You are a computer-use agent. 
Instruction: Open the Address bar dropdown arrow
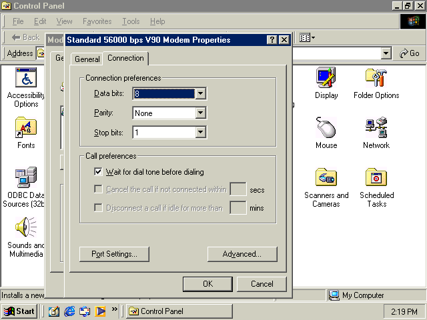point(386,53)
